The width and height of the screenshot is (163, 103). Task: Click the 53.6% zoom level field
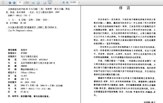point(74,2)
